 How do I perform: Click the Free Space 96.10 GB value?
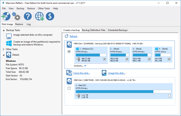click(23, 68)
